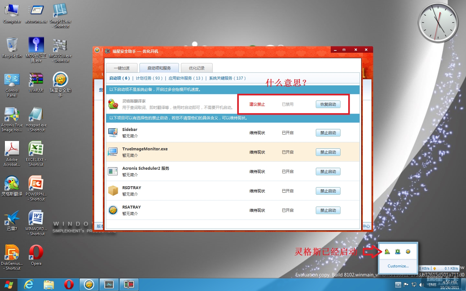Select the notepad.exe shortcut icon
This screenshot has width=466, height=291.
(36, 120)
